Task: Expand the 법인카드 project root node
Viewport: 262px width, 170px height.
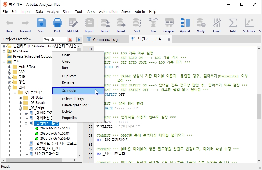Action: [4, 46]
